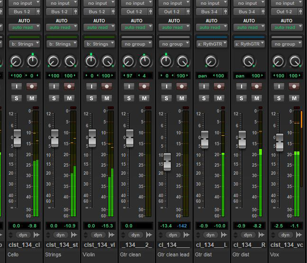Arm record on the Violin track
This screenshot has width=307, height=263.
point(107,86)
